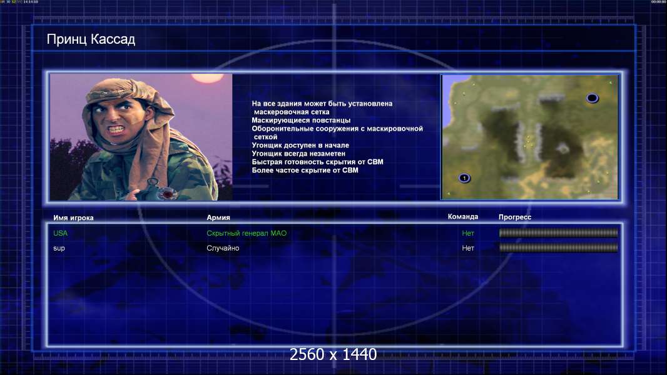Select player name USA
This screenshot has height=375, width=667.
point(61,233)
